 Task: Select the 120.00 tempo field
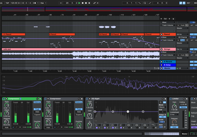pyautogui.click(x=14, y=3)
